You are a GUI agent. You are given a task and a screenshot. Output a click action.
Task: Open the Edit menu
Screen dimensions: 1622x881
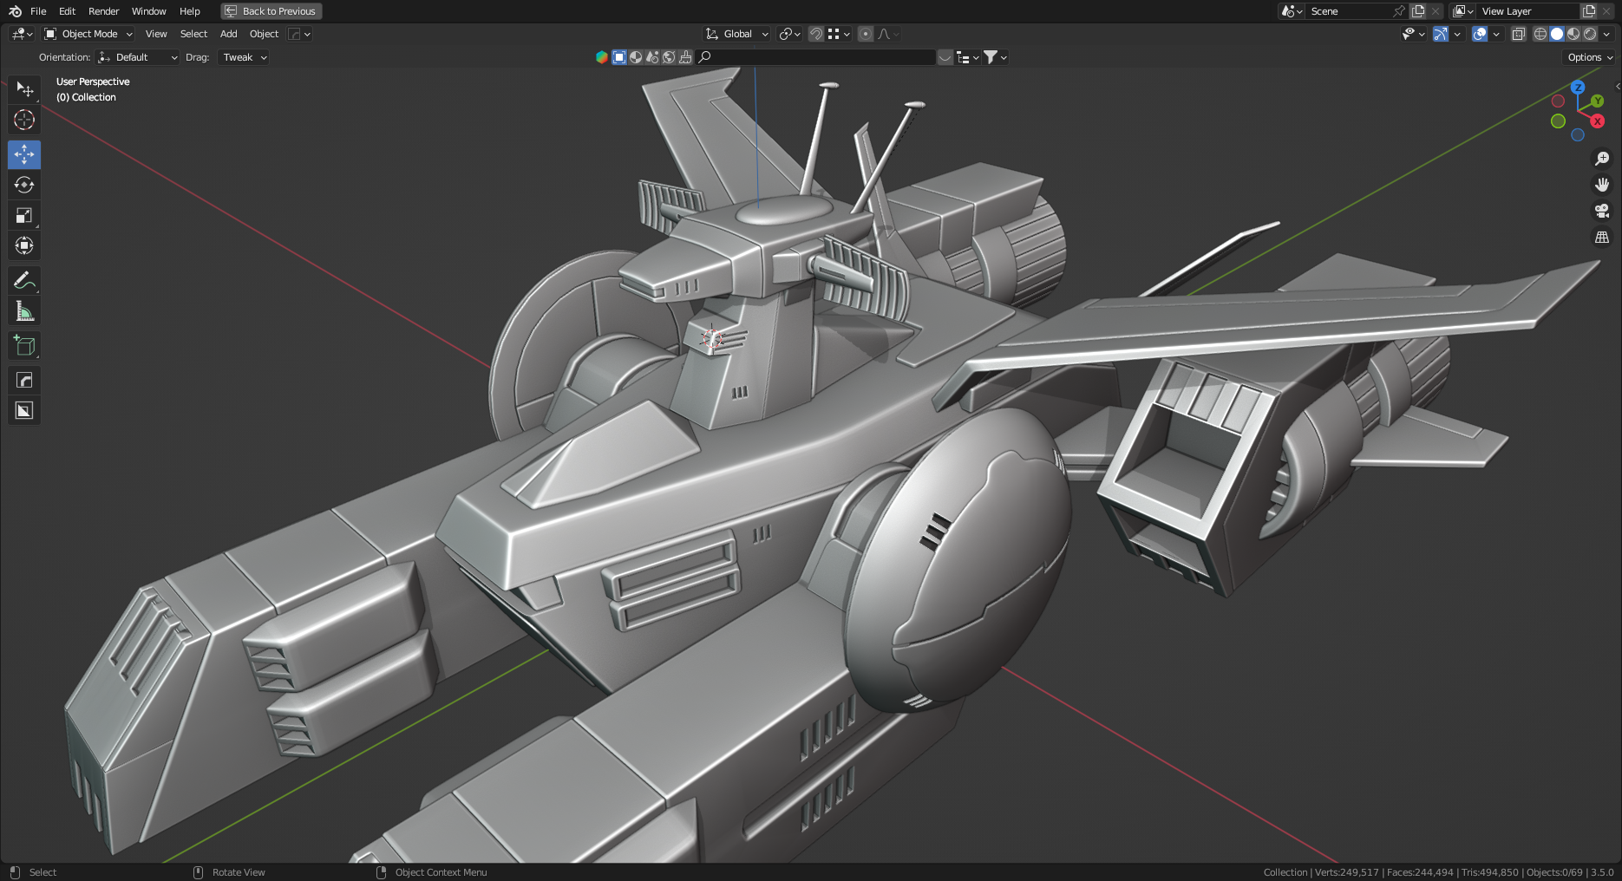pyautogui.click(x=67, y=11)
